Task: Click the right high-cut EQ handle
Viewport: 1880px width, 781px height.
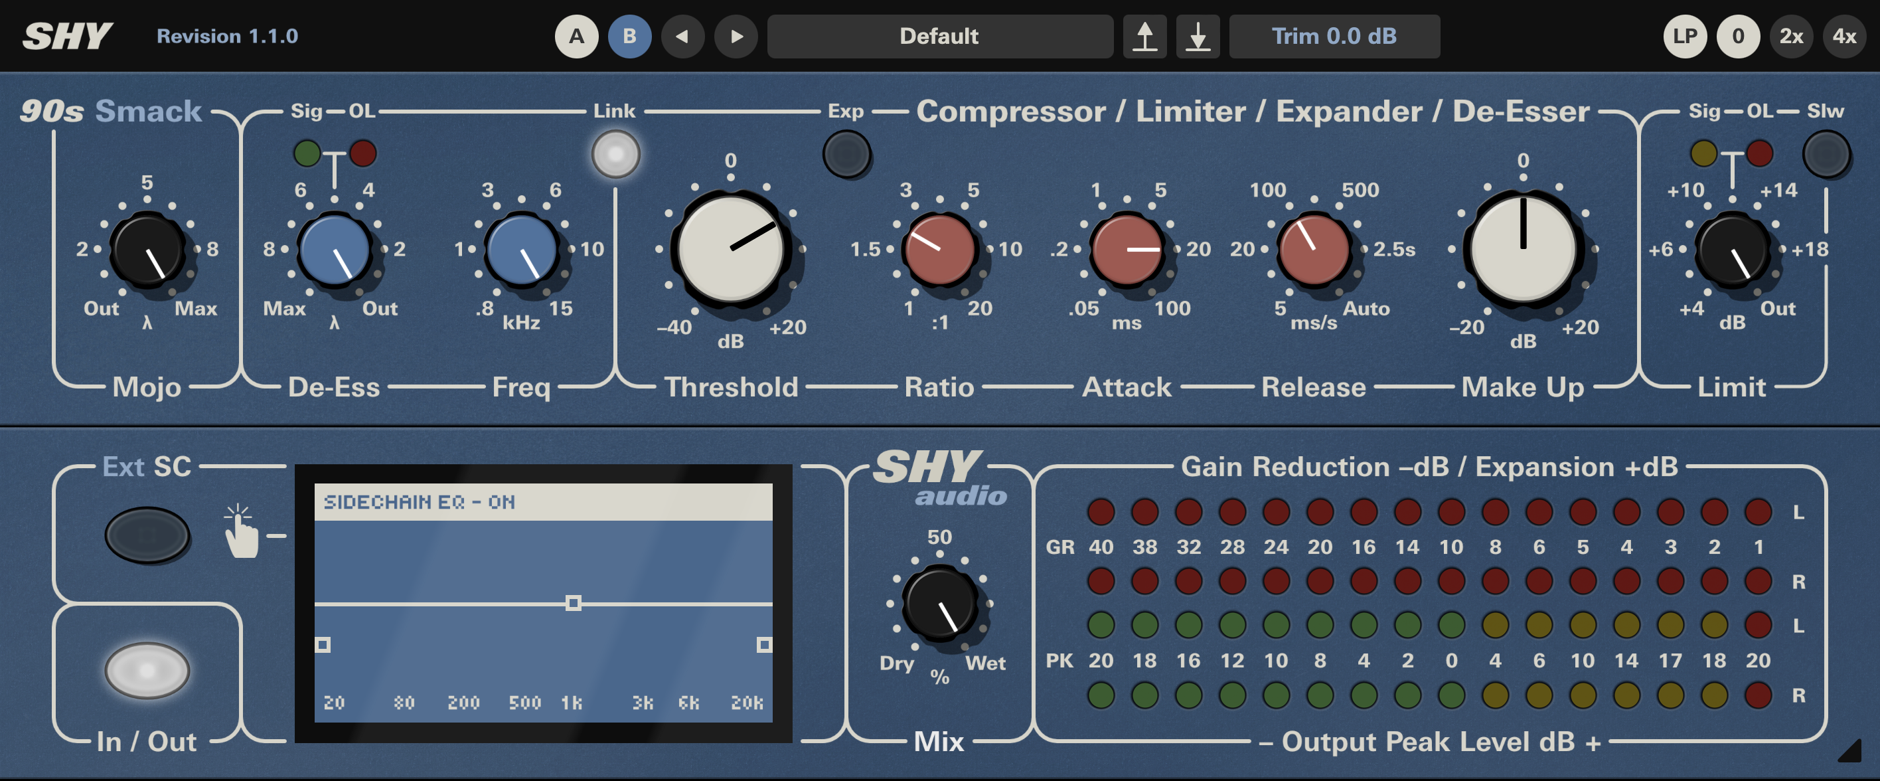Action: point(764,644)
